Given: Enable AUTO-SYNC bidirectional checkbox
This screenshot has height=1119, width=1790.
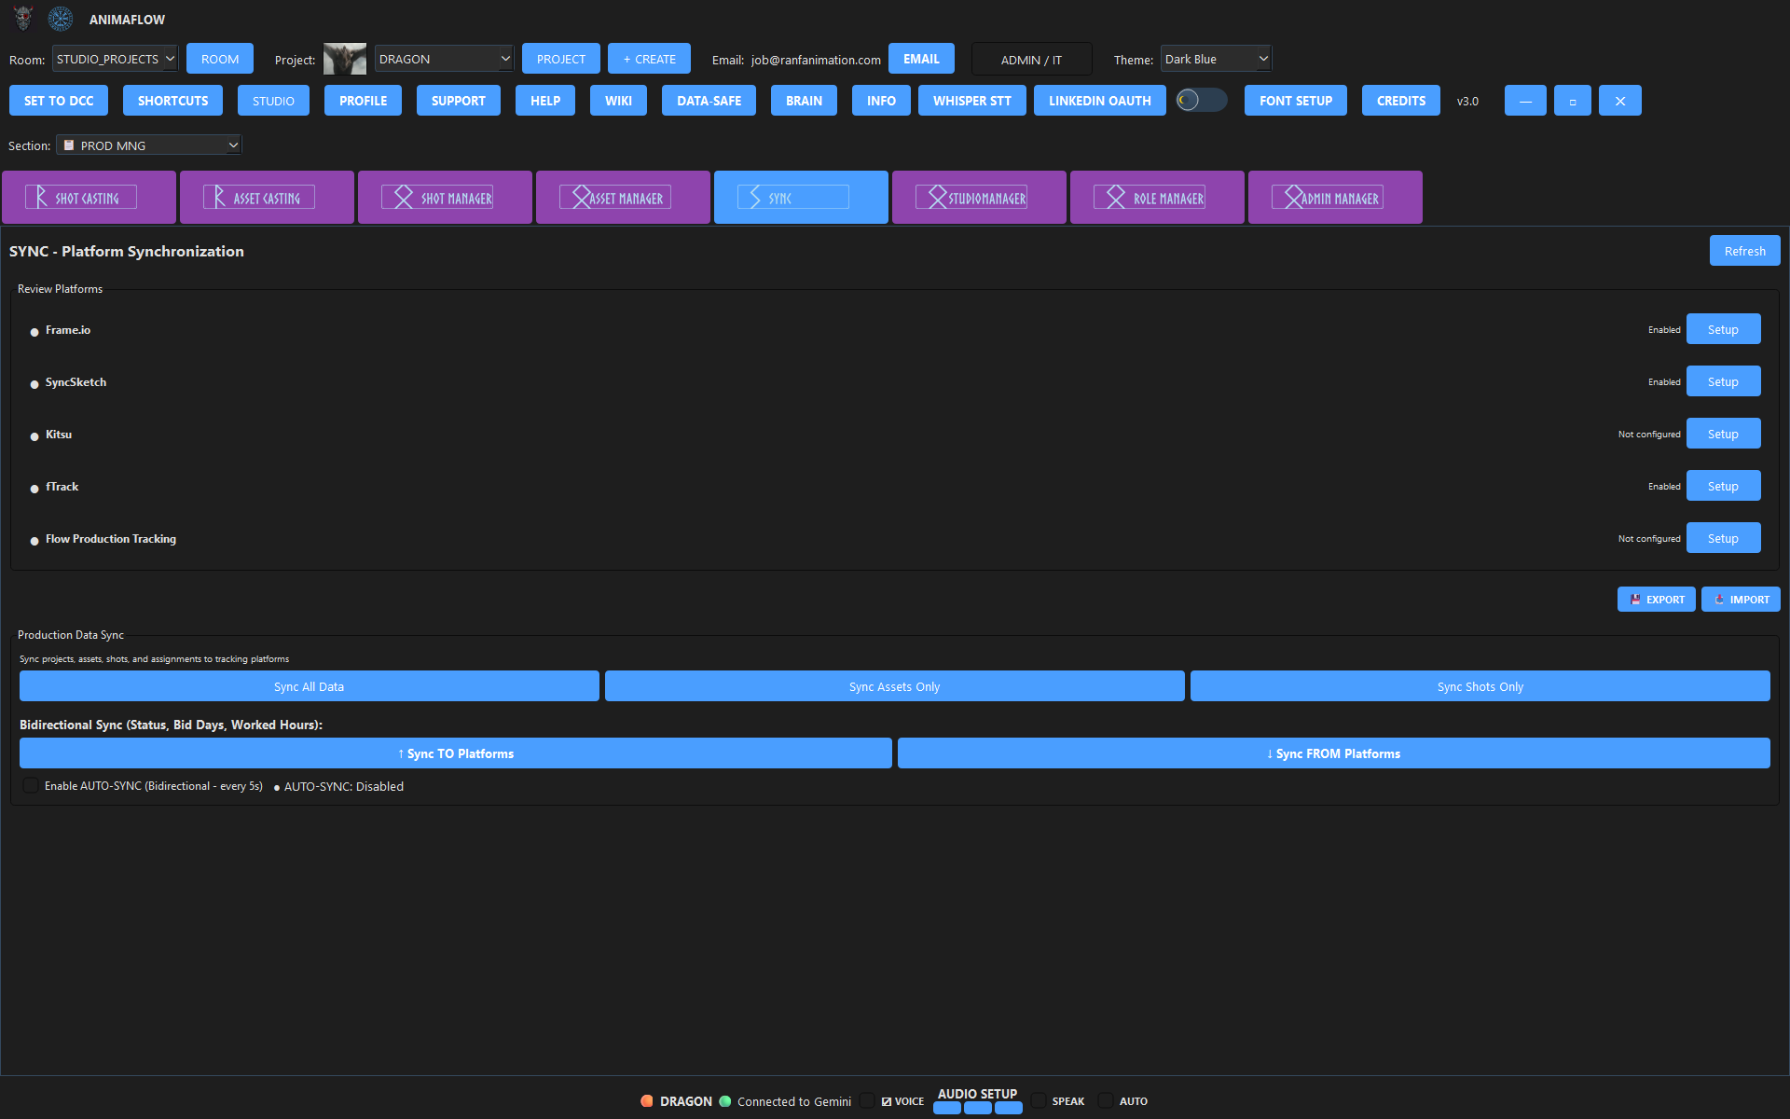Looking at the screenshot, I should [x=31, y=785].
